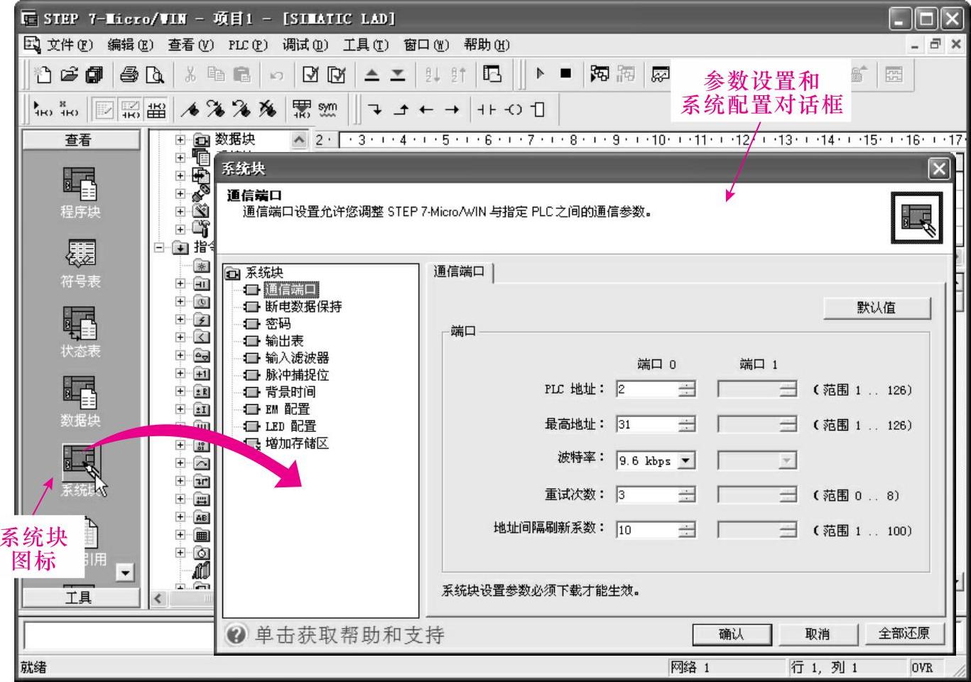
Task: Download to the PLC with the down-triangle icon
Action: (x=398, y=75)
